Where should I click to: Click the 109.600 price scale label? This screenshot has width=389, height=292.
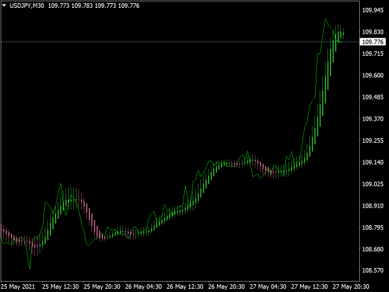coord(373,75)
